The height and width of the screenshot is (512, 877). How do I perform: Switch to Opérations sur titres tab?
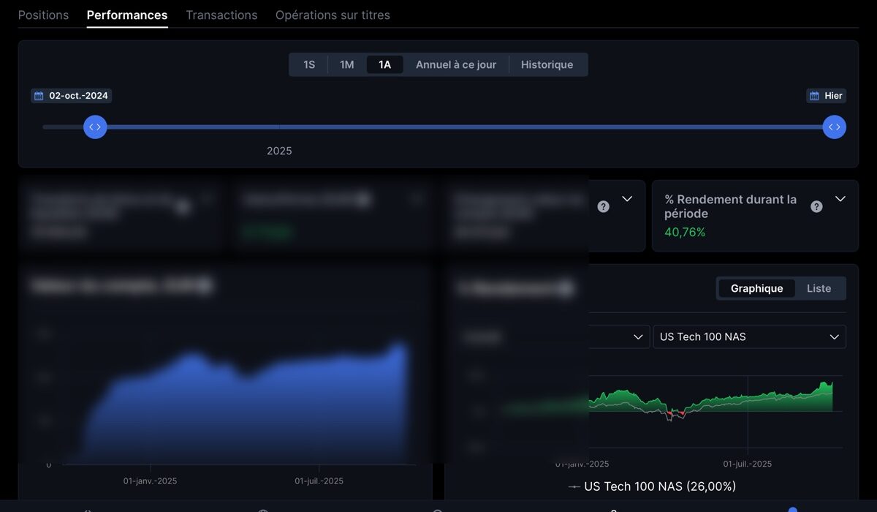point(333,15)
